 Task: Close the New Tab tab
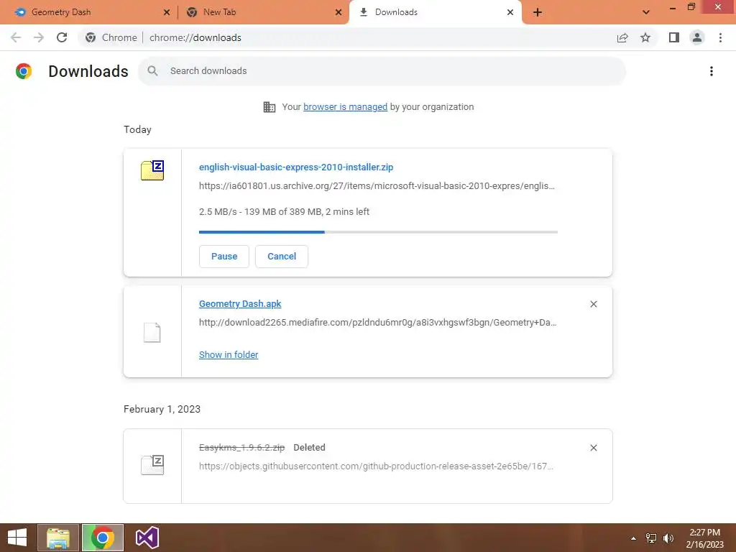pyautogui.click(x=339, y=13)
